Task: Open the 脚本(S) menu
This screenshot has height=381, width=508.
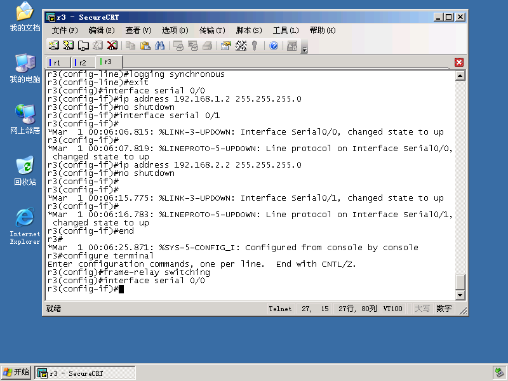Action: [249, 30]
